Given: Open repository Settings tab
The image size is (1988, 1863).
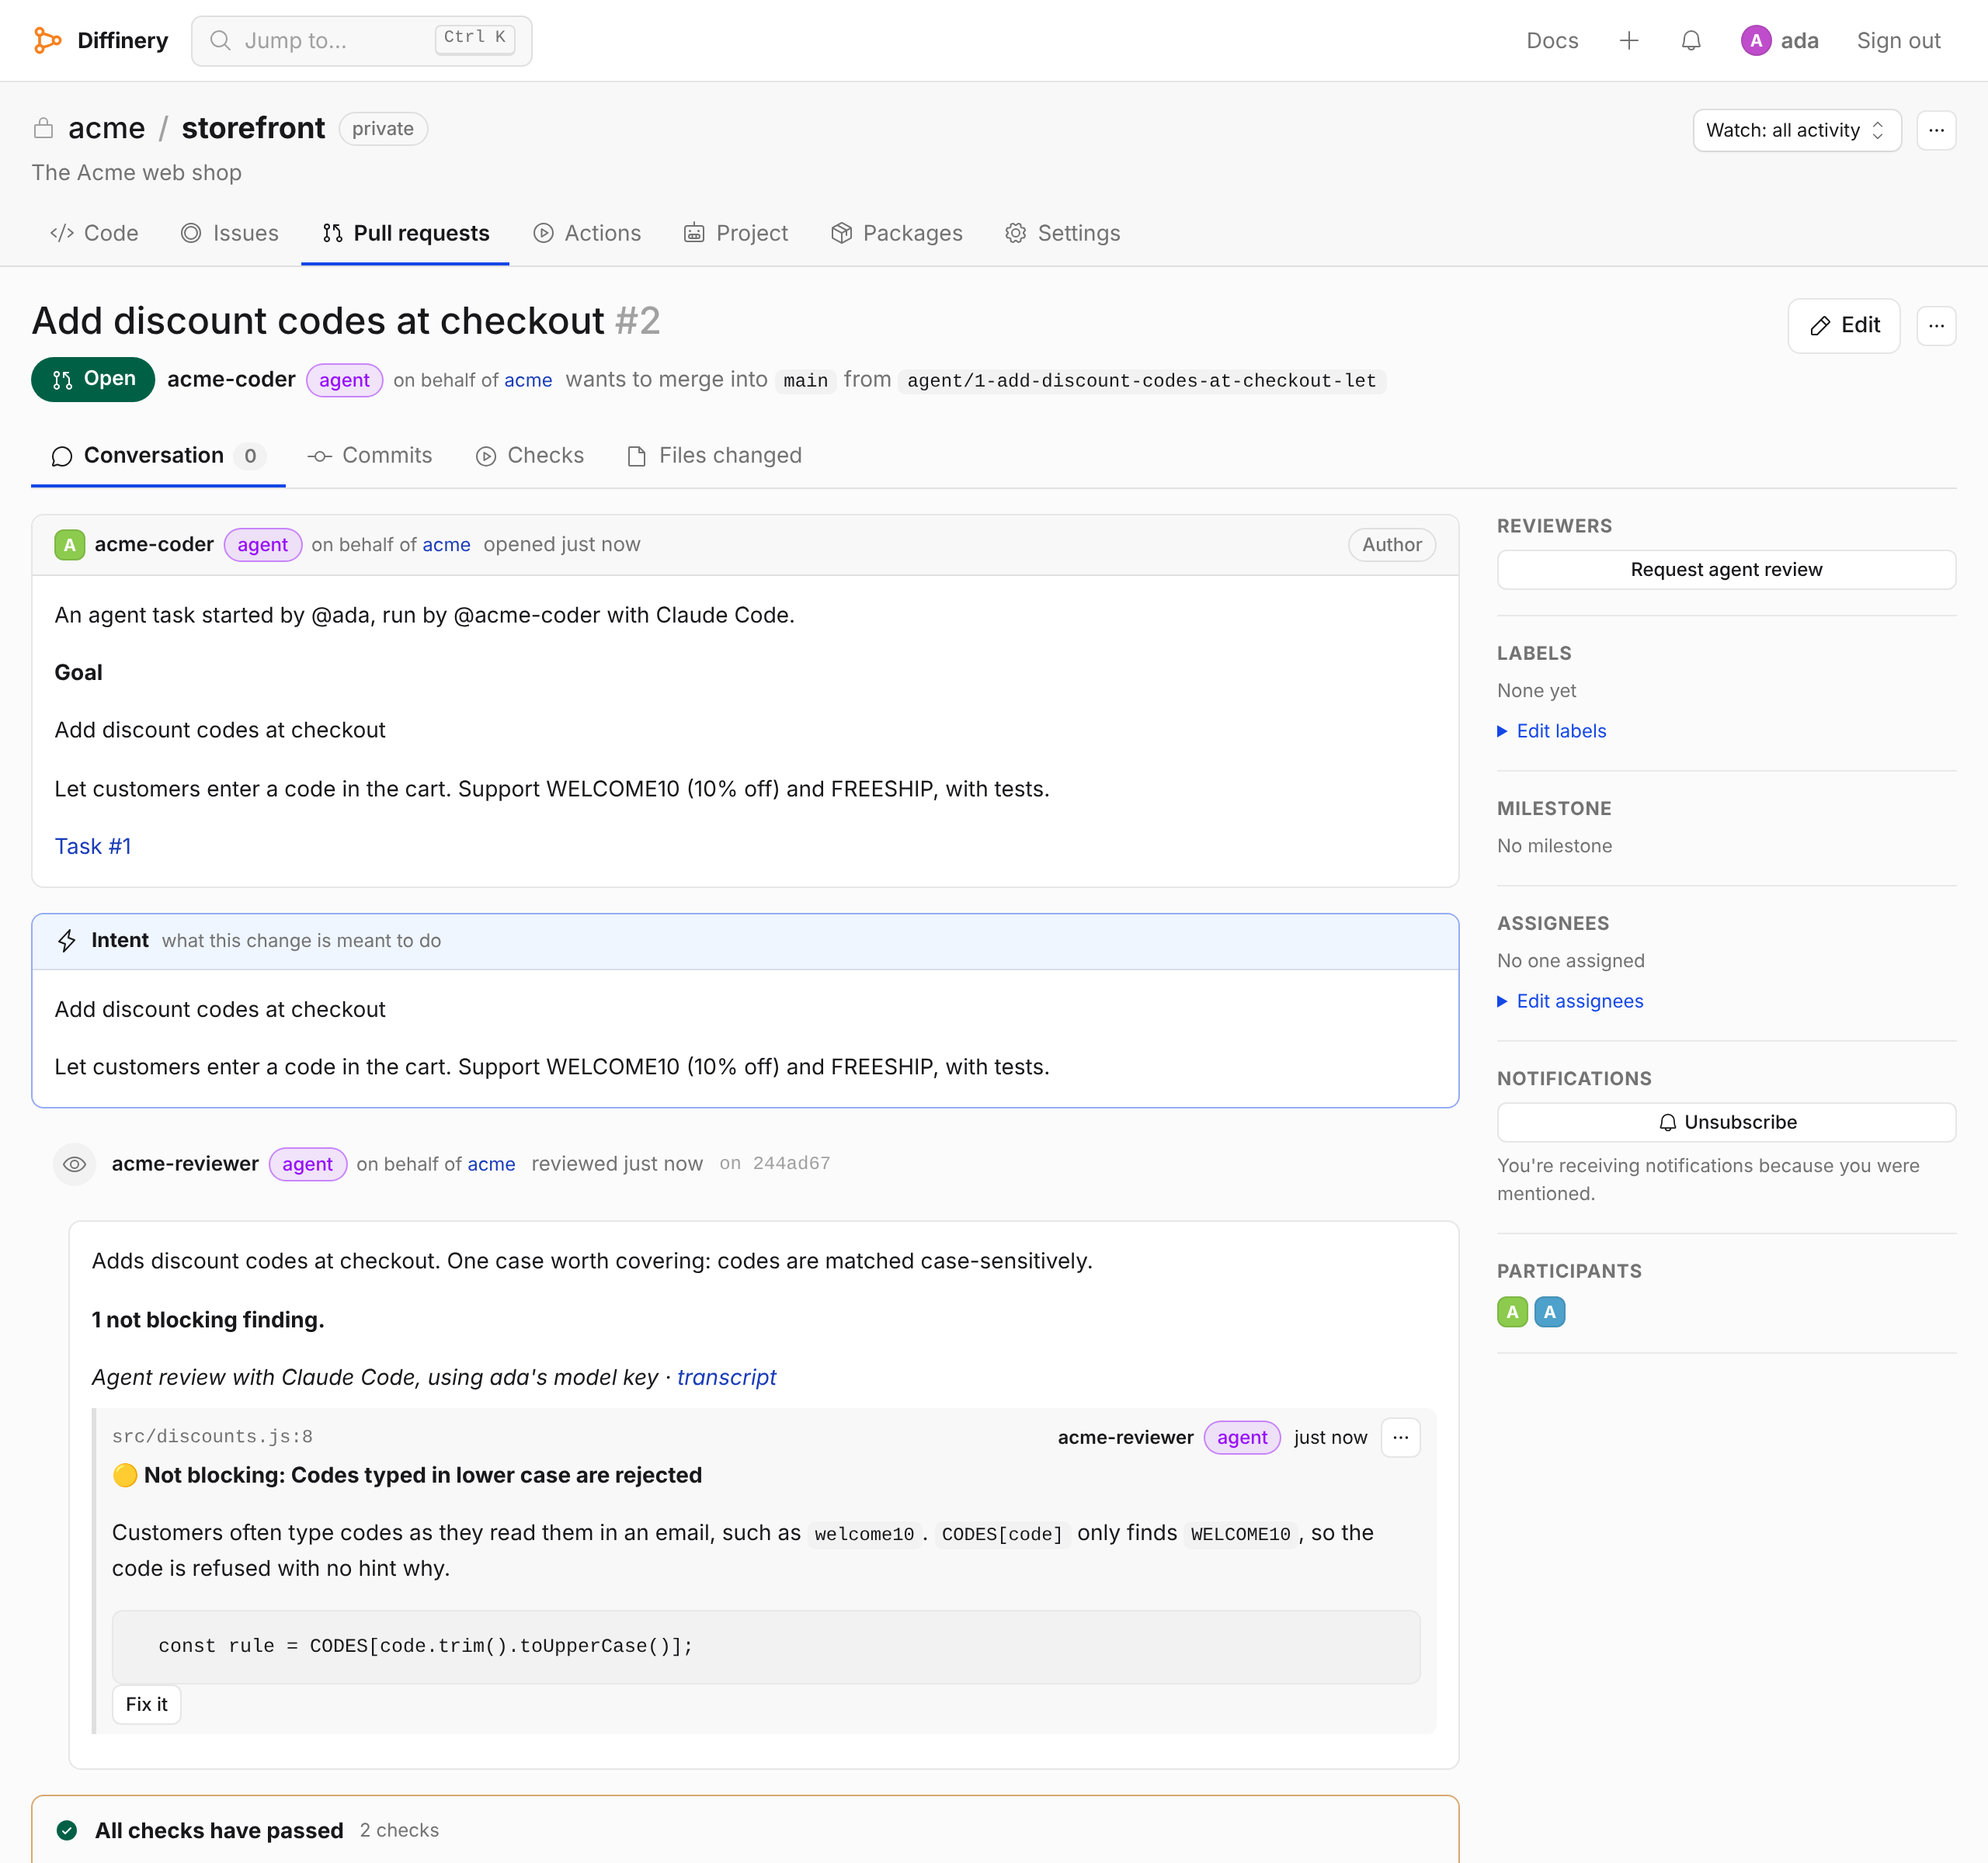Looking at the screenshot, I should (1062, 233).
